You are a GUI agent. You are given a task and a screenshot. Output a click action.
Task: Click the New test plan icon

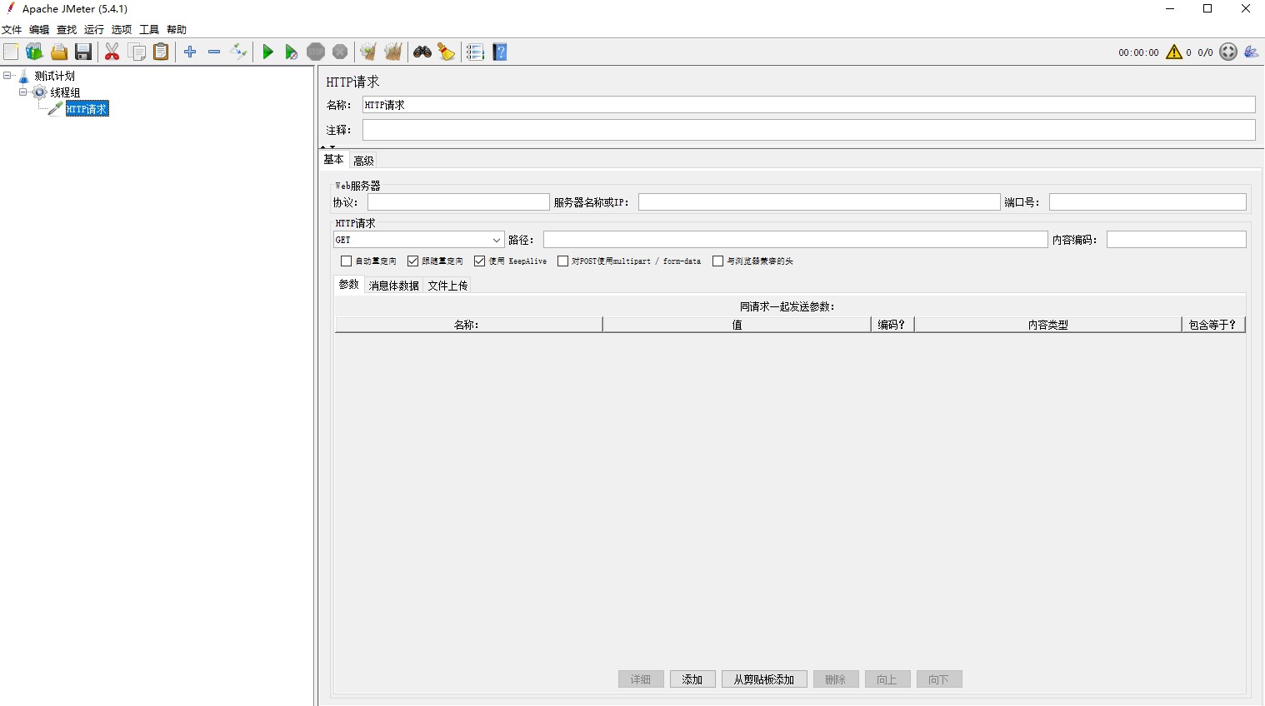(x=11, y=52)
